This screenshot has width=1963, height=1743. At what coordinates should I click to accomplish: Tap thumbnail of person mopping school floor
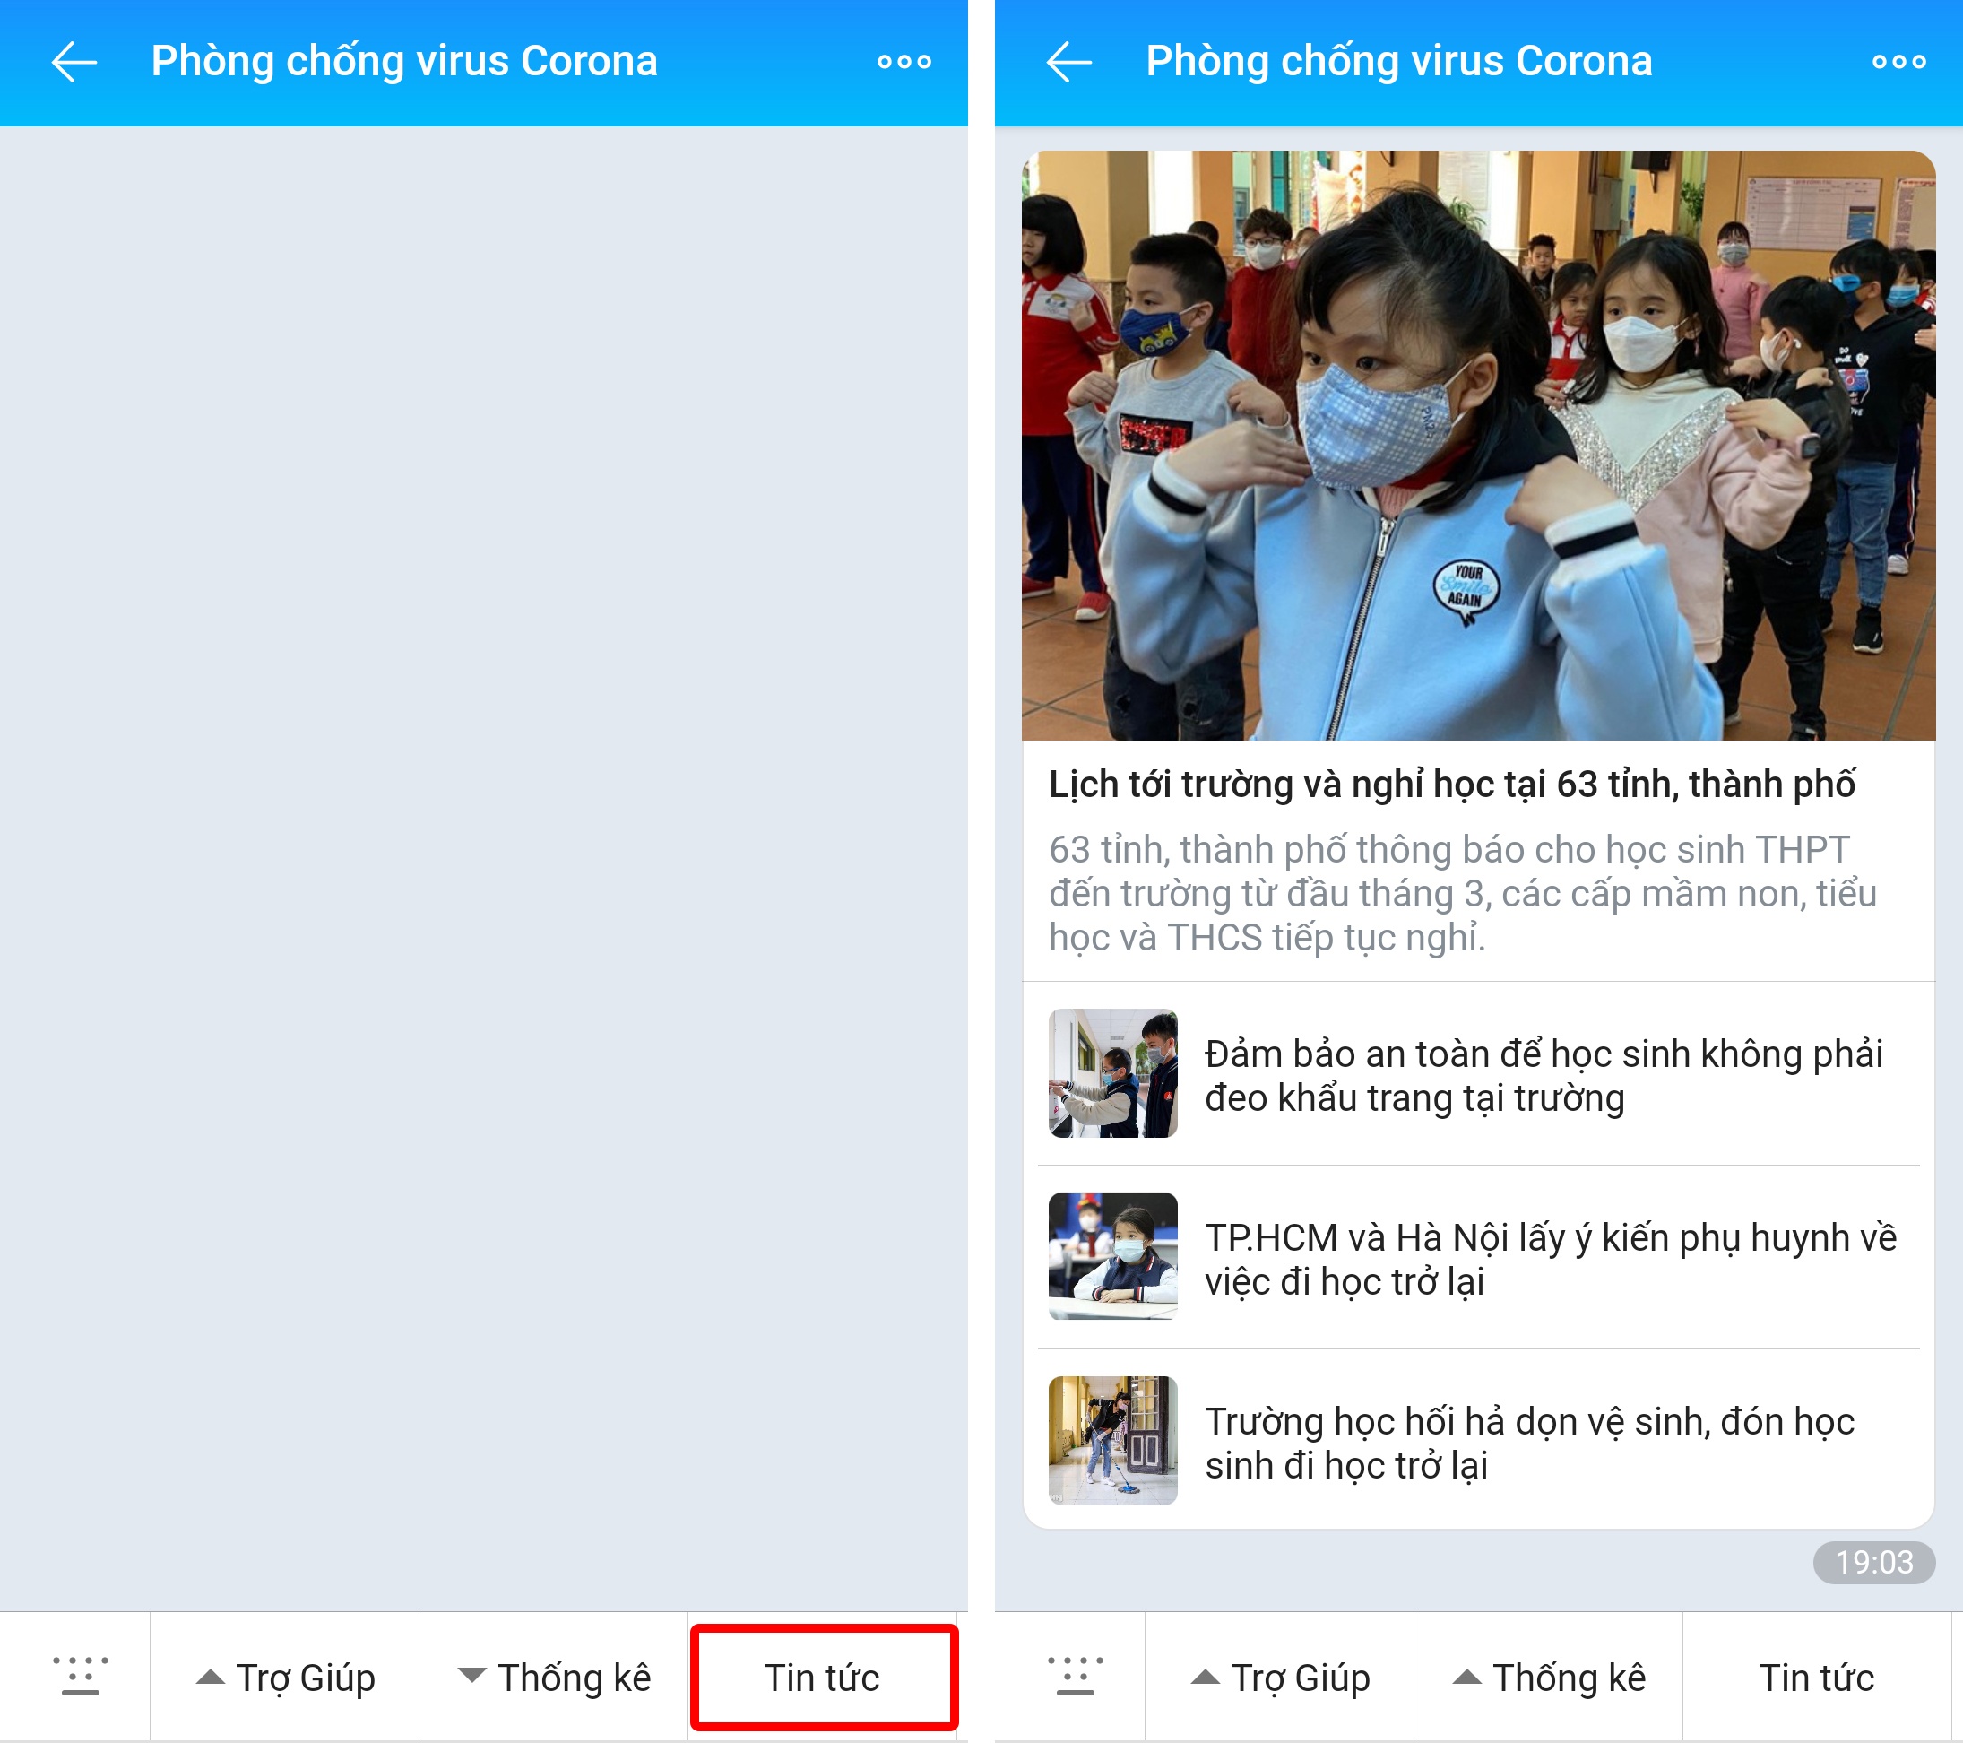click(1112, 1440)
